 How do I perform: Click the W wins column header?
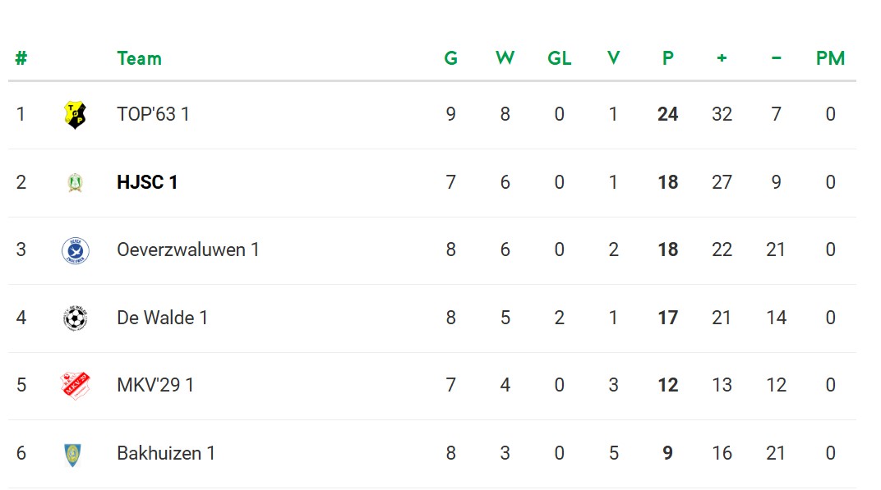(x=505, y=58)
